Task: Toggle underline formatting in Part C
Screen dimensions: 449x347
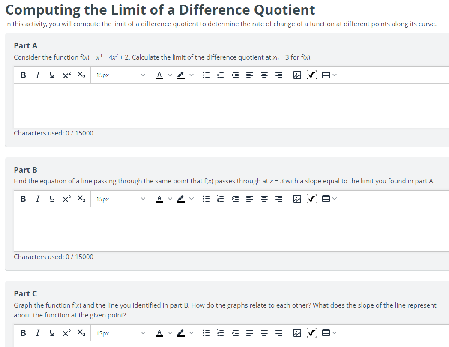Action: tap(52, 333)
